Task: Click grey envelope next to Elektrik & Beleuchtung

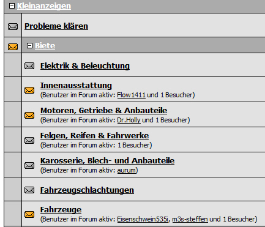Action: [x=29, y=66]
